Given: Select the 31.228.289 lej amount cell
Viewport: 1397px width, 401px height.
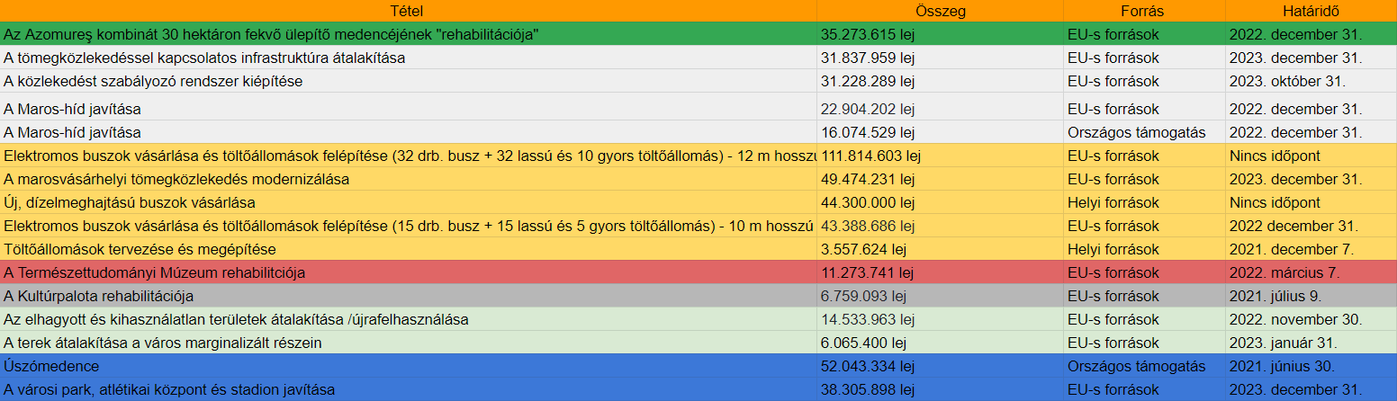Looking at the screenshot, I should pos(868,81).
